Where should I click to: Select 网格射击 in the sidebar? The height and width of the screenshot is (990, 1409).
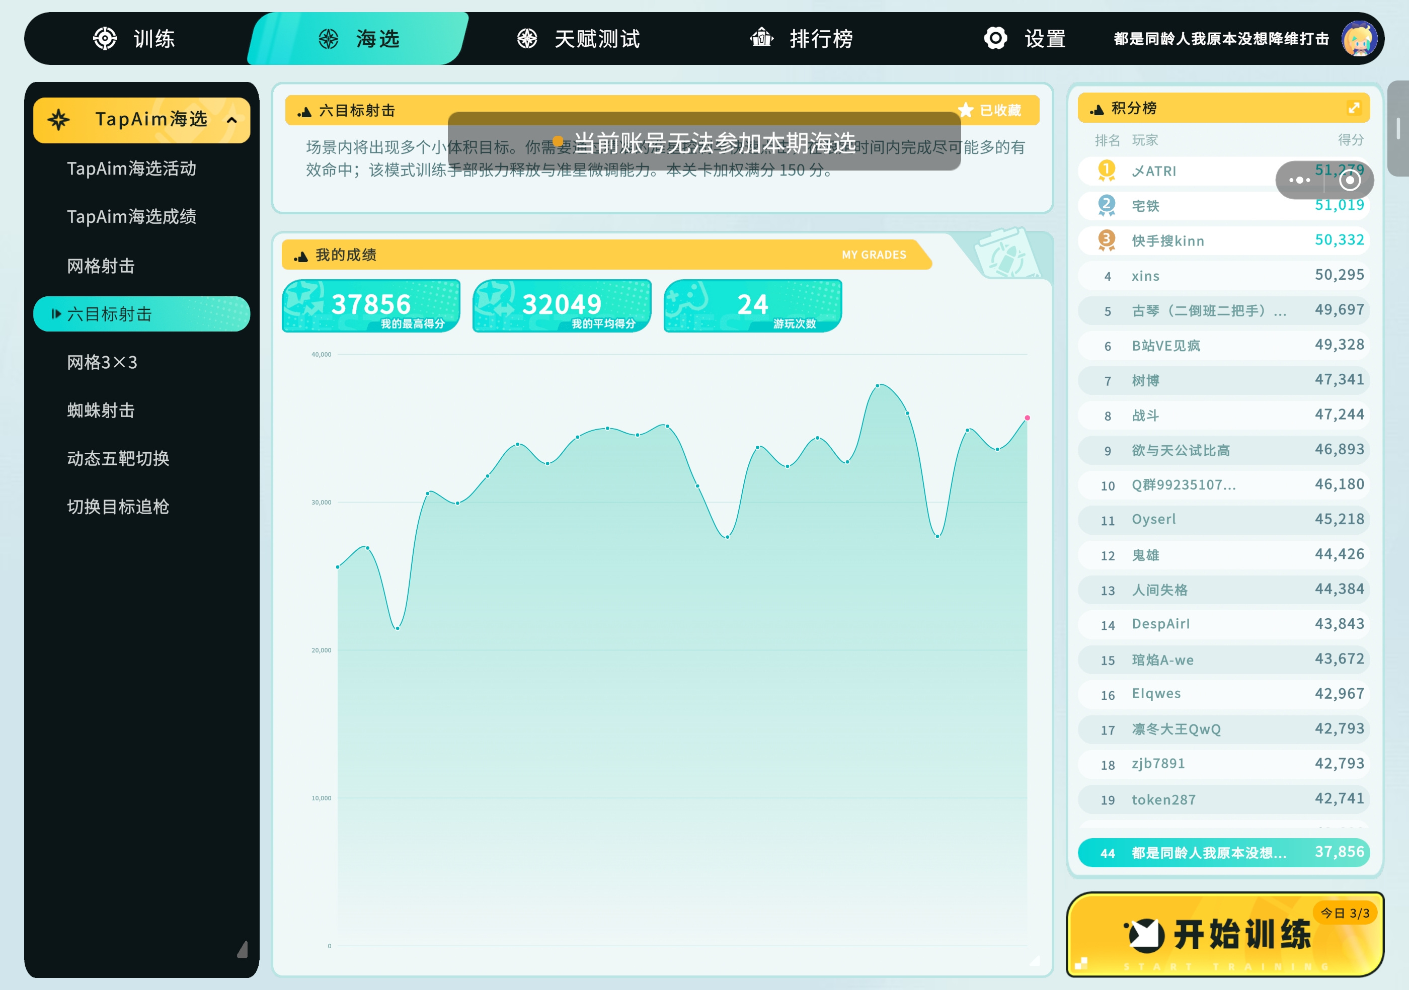(101, 266)
